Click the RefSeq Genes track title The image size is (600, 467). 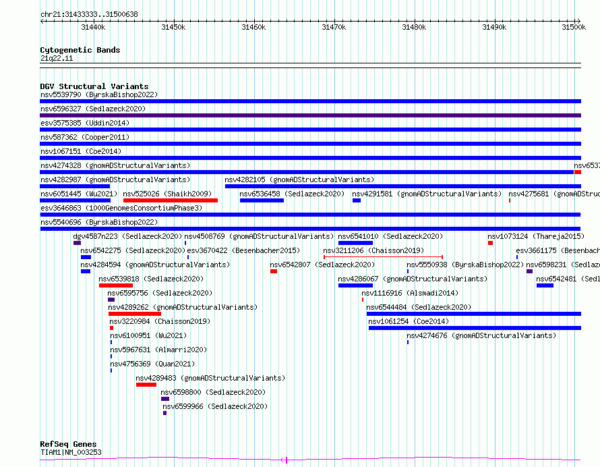[68, 444]
